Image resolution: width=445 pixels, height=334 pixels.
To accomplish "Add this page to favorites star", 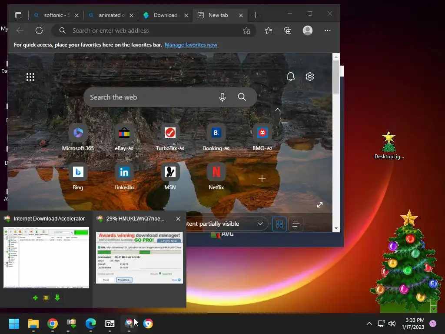I will [x=247, y=31].
